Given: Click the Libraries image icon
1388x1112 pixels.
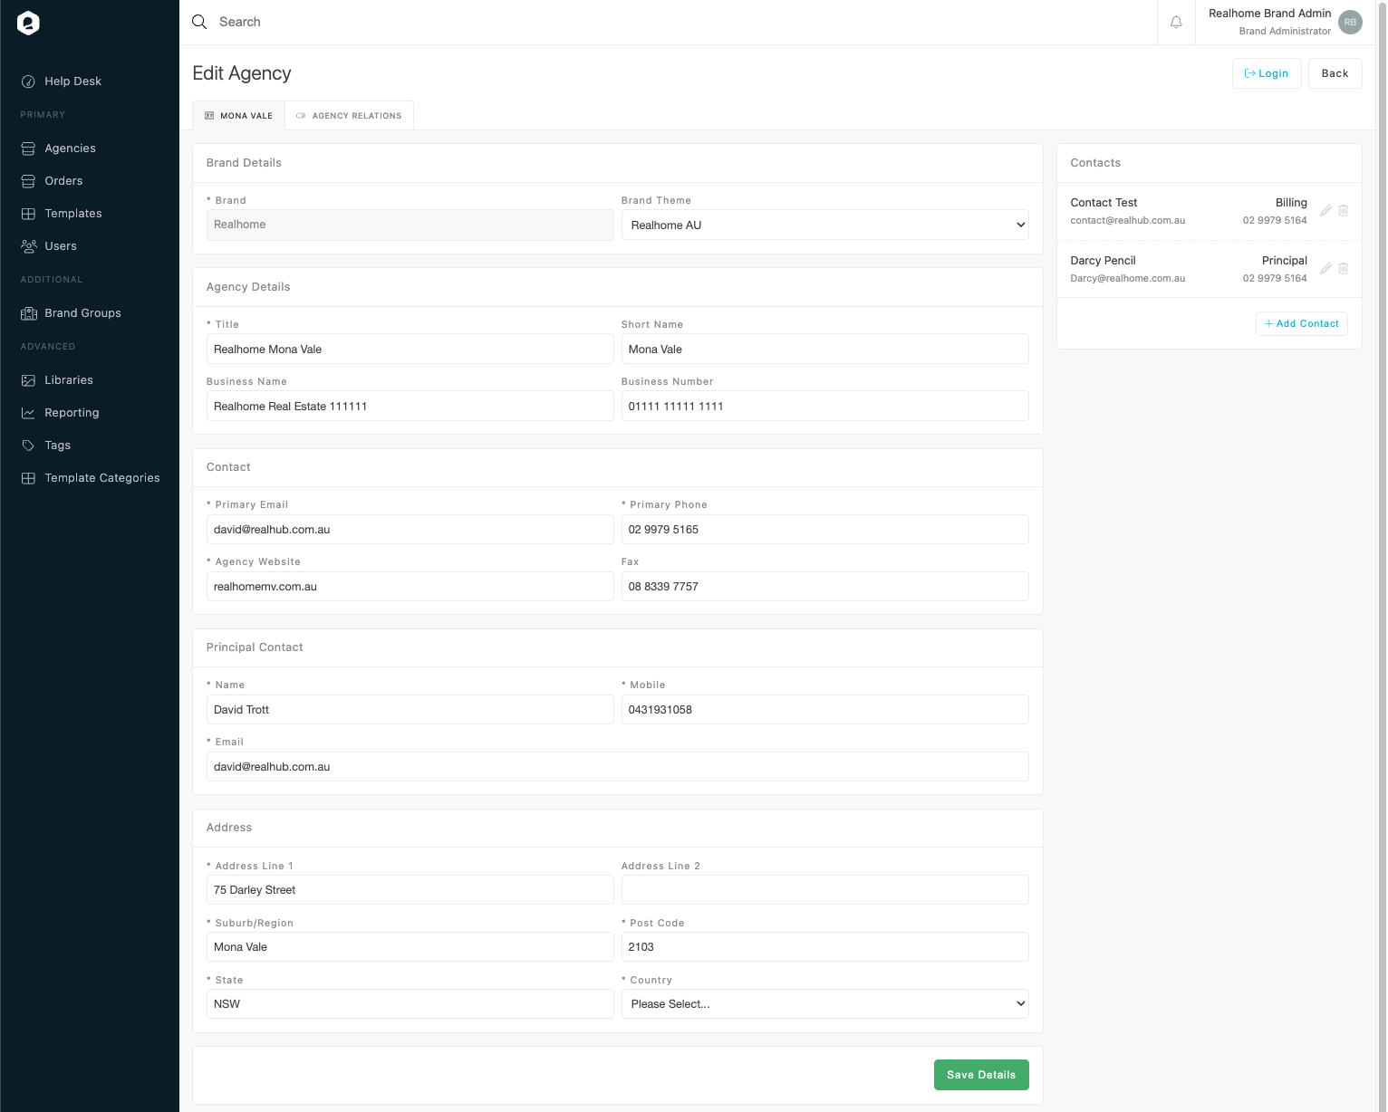Looking at the screenshot, I should [28, 380].
